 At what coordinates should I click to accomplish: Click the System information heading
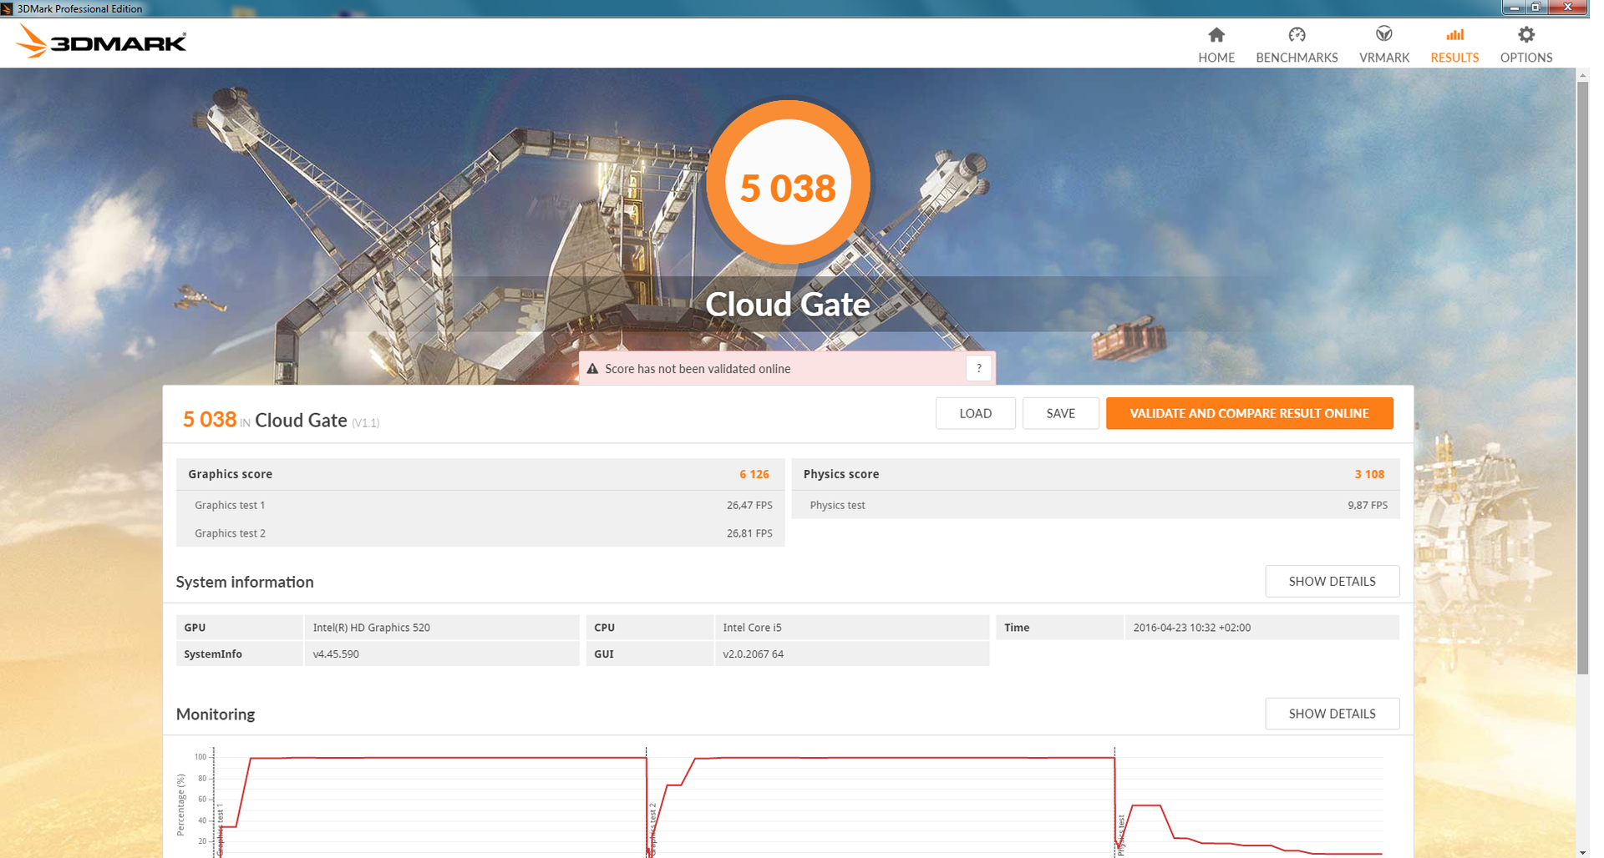pos(245,582)
